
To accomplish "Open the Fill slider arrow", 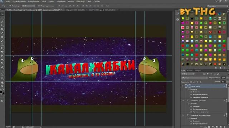I will pyautogui.click(x=227, y=82).
